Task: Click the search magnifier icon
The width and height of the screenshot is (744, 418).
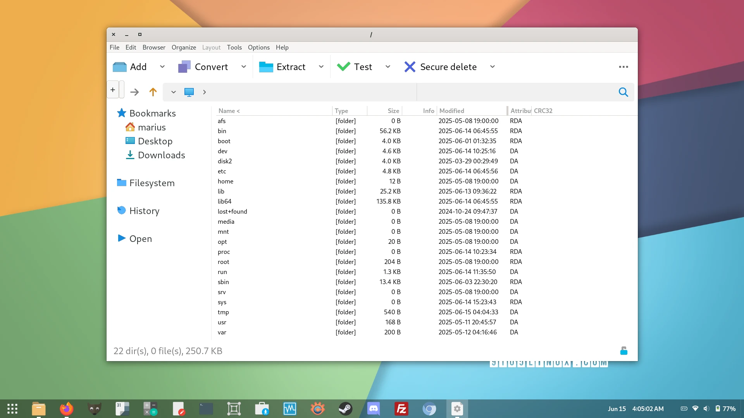Action: coord(623,92)
